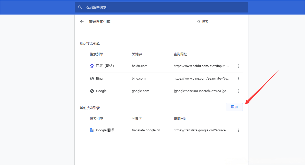Select the Google engine name in default list
The width and height of the screenshot is (305, 165).
[x=101, y=91]
